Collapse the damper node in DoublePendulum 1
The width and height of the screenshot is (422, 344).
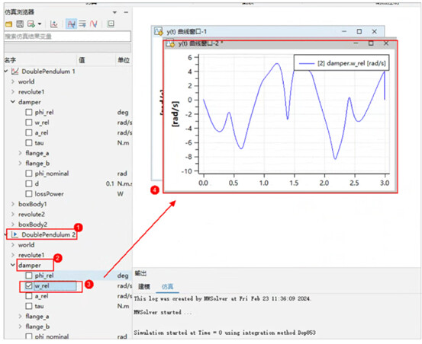pos(13,102)
